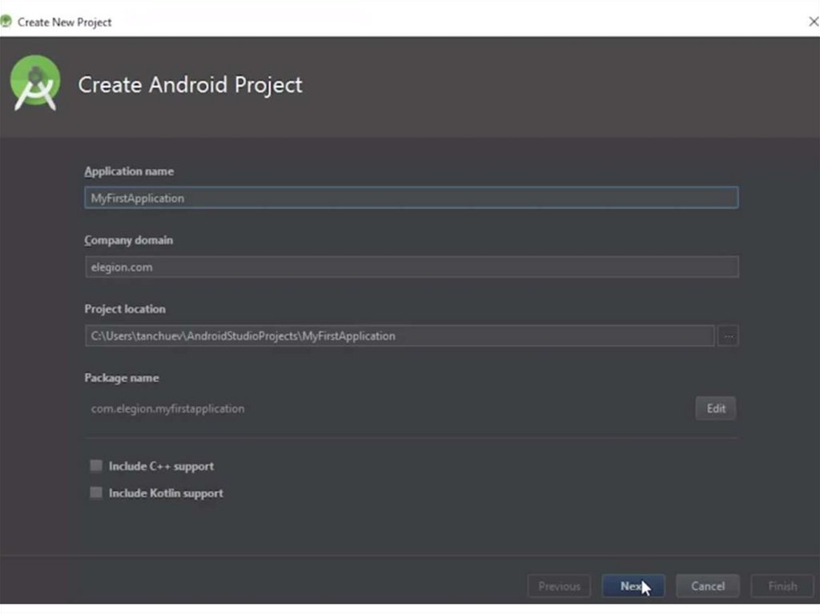
Task: Click the Android Studio logo in header
Action: 35,85
